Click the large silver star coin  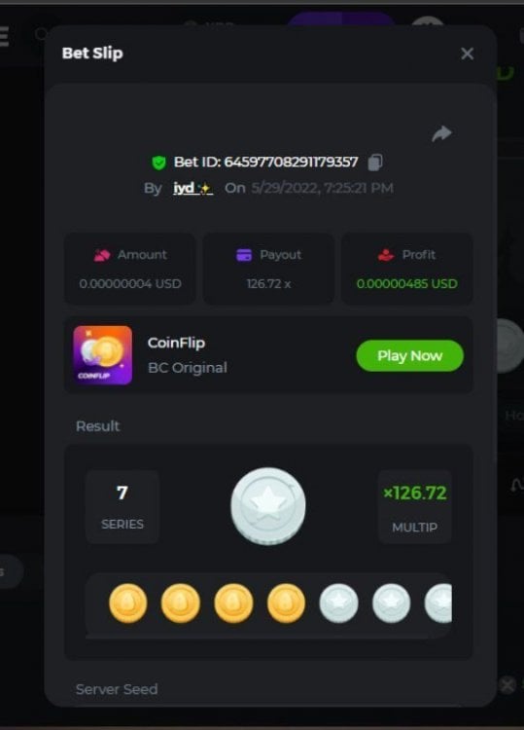click(268, 506)
